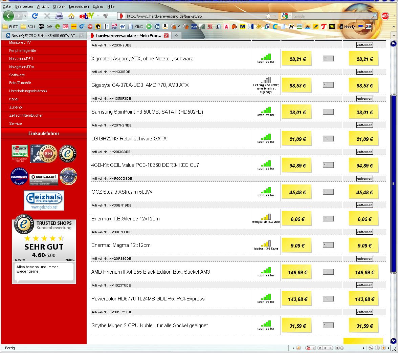Edit quantity field for Scythe Mugen 2
The width and height of the screenshot is (398, 353).
pos(328,325)
